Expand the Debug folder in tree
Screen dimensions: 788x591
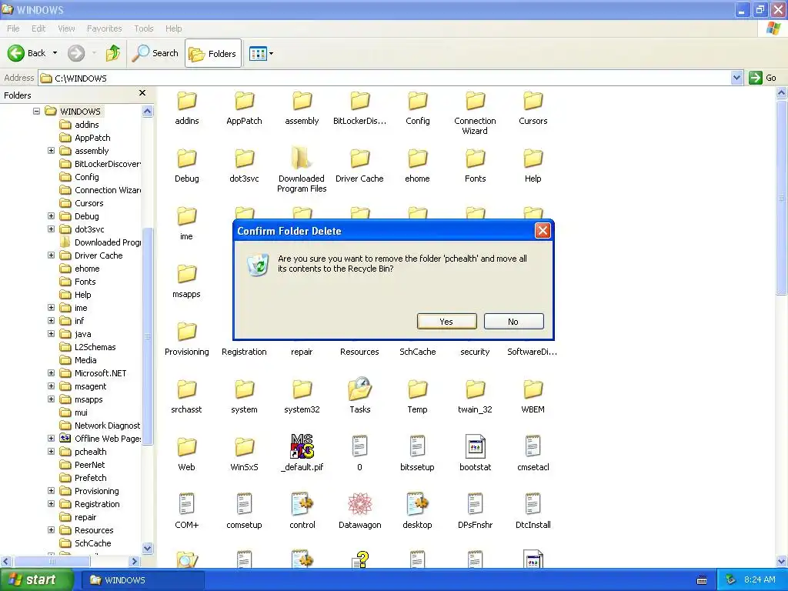point(52,215)
